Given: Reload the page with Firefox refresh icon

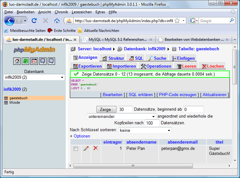Looking at the screenshot, I should pyautogui.click(x=34, y=21).
